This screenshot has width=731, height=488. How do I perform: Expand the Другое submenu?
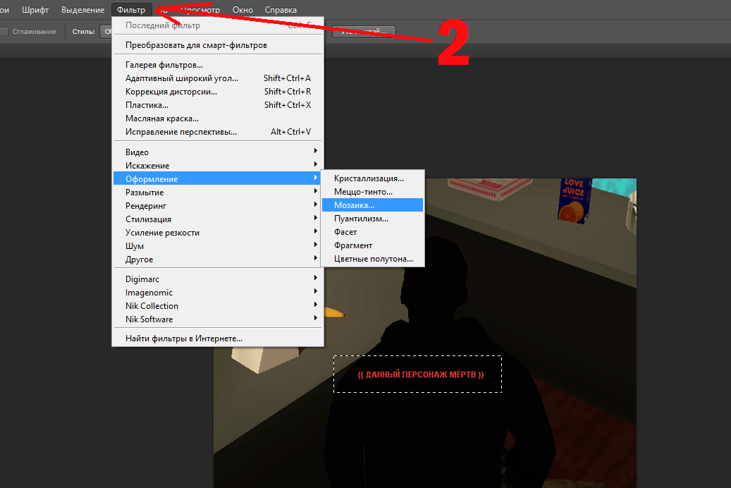[218, 260]
